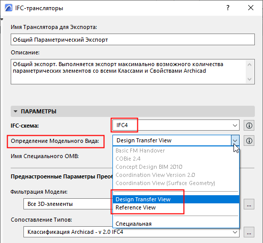Open the IFC-схема dropdown showing IFC4
This screenshot has width=263, height=243.
pyautogui.click(x=176, y=125)
